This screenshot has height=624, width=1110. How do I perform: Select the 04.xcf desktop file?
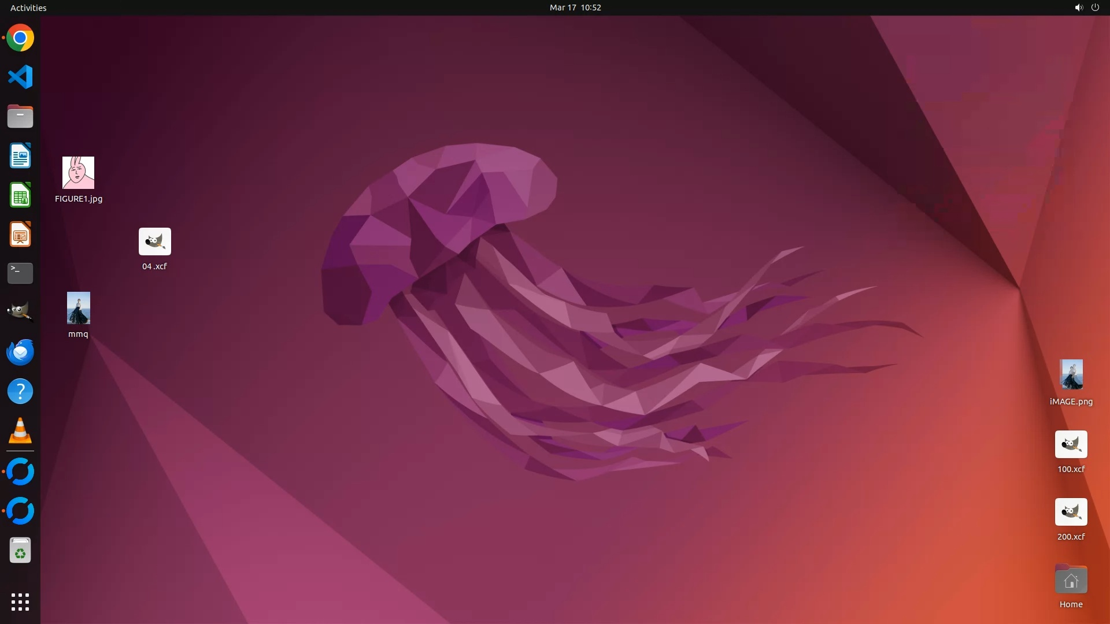click(154, 242)
